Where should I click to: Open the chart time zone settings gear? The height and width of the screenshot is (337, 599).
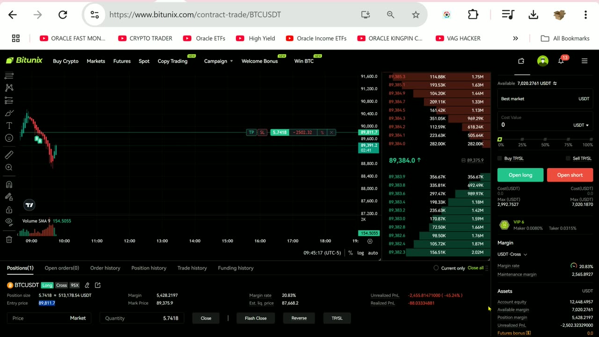coord(370,241)
